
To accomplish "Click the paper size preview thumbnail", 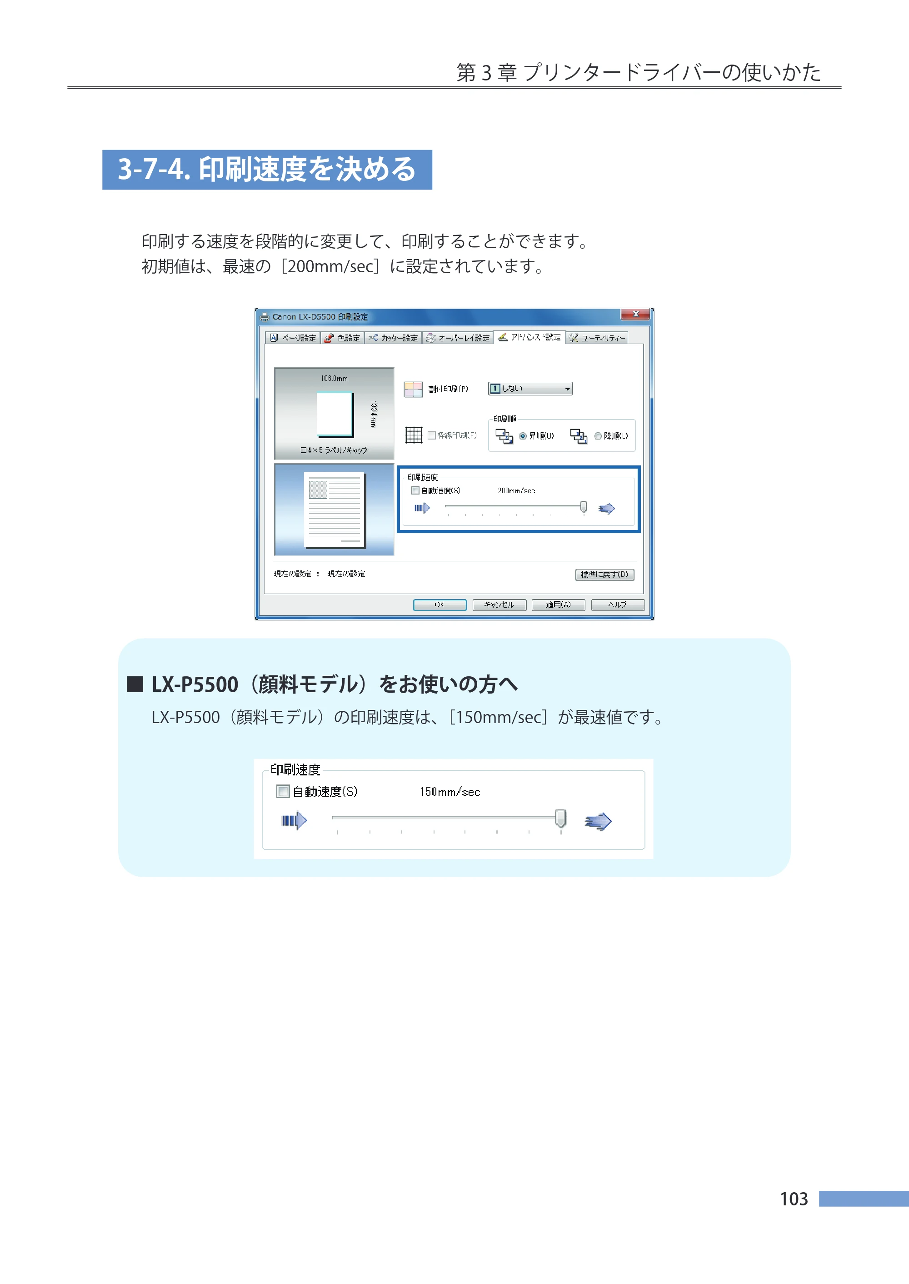I will pos(334,413).
